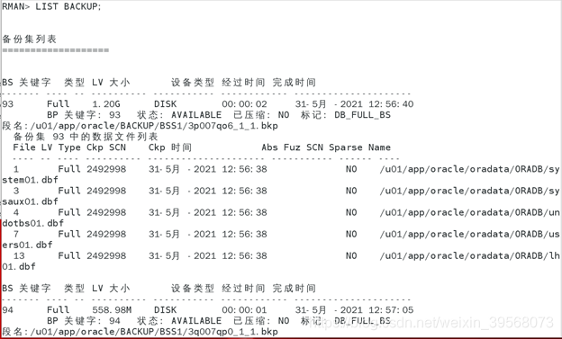Click 'DISK' device type for set 93
Image resolution: width=562 pixels, height=339 pixels.
pyautogui.click(x=165, y=104)
